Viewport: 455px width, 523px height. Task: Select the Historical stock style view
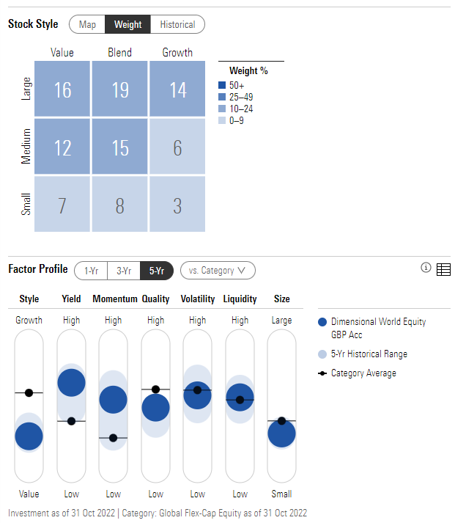pos(177,24)
